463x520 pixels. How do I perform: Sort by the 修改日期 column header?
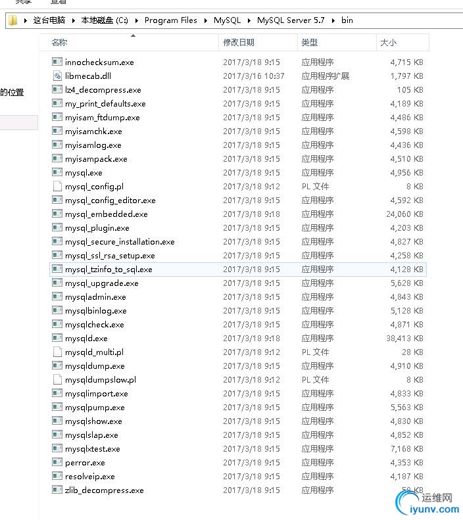(258, 43)
